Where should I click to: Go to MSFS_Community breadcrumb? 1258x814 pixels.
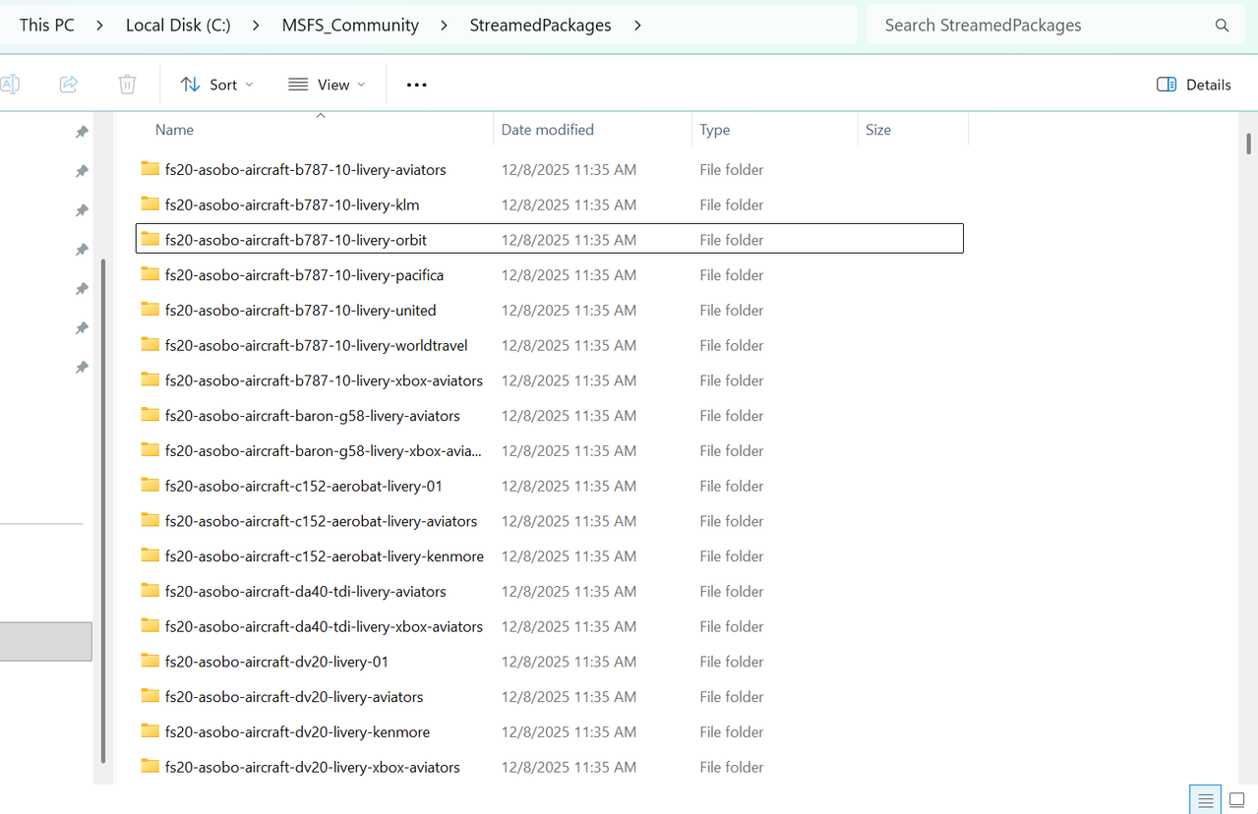(349, 26)
